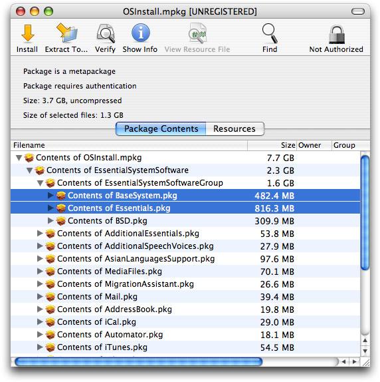Click the 97.6 MB size value
The height and width of the screenshot is (382, 380).
tap(277, 259)
